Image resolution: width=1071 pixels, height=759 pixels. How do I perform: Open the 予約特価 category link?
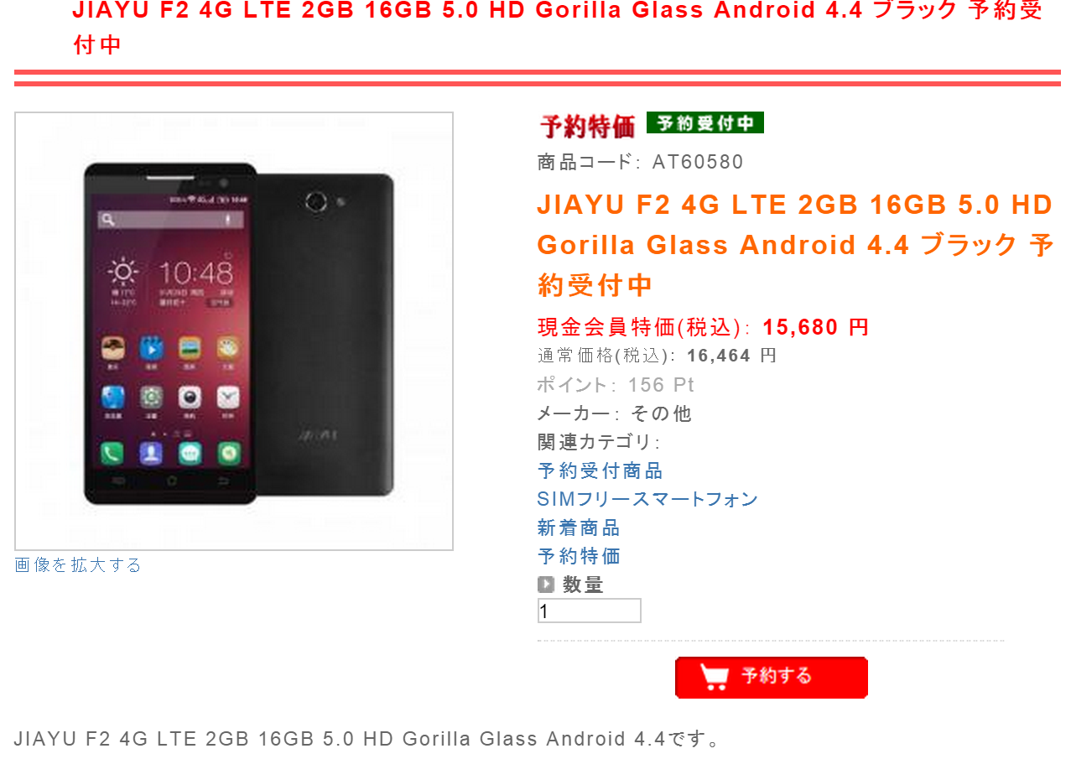[579, 556]
